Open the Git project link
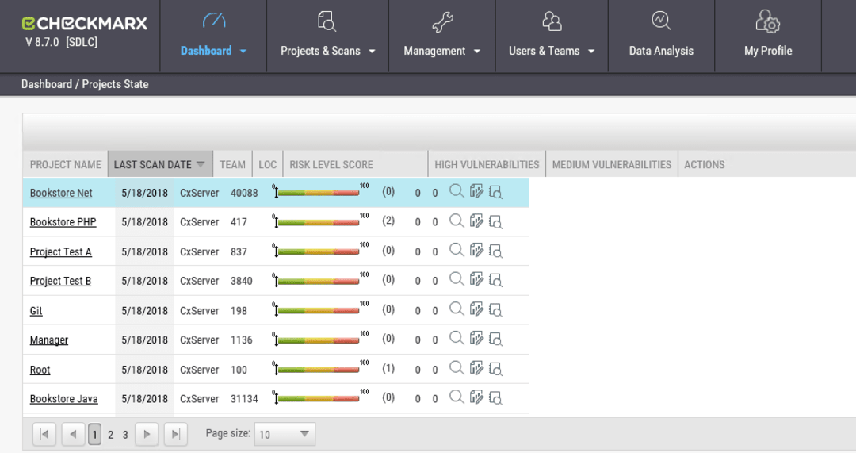 tap(36, 310)
